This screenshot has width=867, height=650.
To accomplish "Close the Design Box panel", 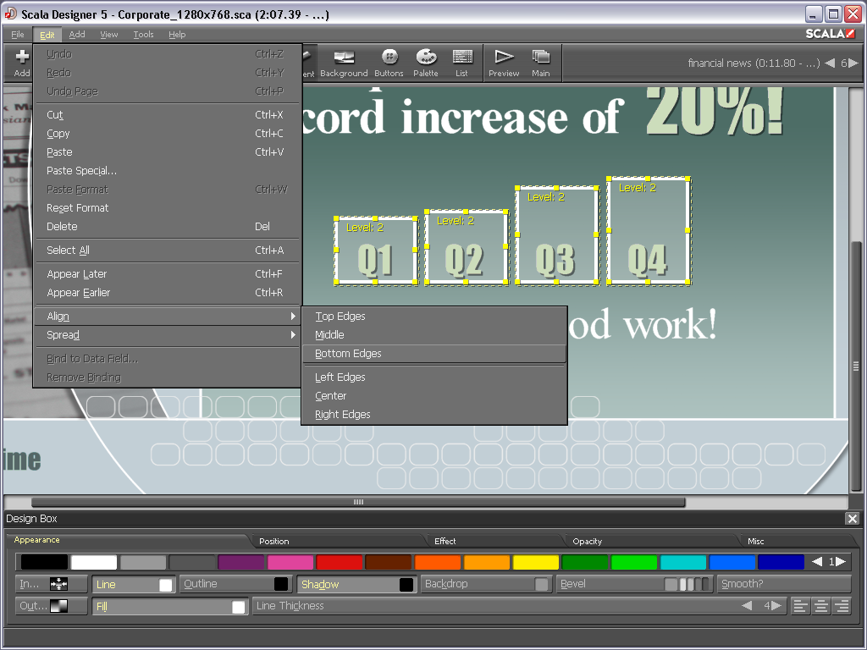I will (852, 519).
